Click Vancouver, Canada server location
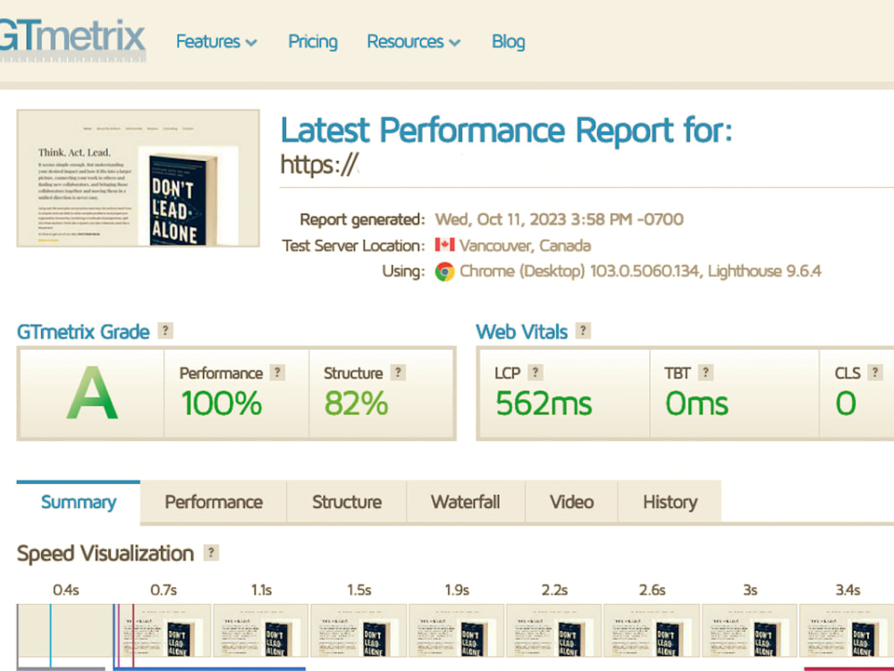 525,246
